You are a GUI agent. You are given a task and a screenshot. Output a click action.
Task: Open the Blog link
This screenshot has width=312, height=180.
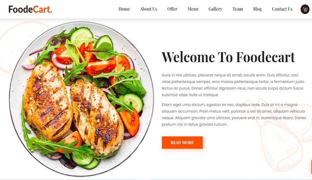[257, 9]
